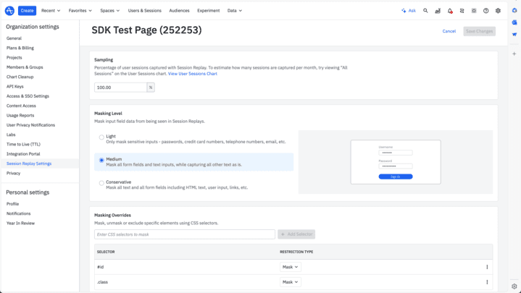521x293 pixels.
Task: Select the Conservative masking level
Action: click(x=101, y=183)
